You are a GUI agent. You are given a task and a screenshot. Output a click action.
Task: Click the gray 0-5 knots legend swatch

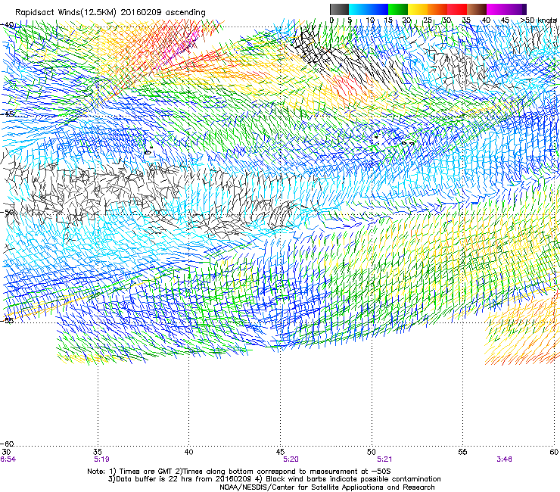point(339,9)
